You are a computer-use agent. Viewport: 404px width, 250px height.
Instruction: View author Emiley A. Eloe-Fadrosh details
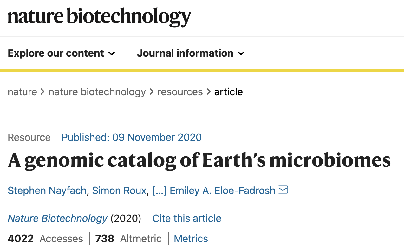point(223,191)
